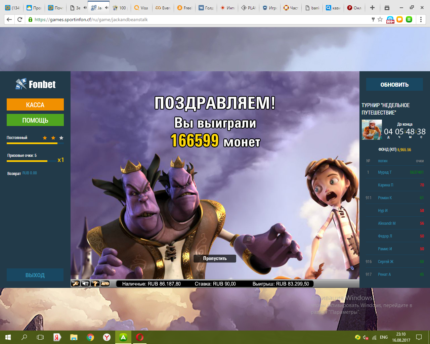This screenshot has height=344, width=430.
Task: Open Windows notification center icon
Action: click(x=419, y=337)
